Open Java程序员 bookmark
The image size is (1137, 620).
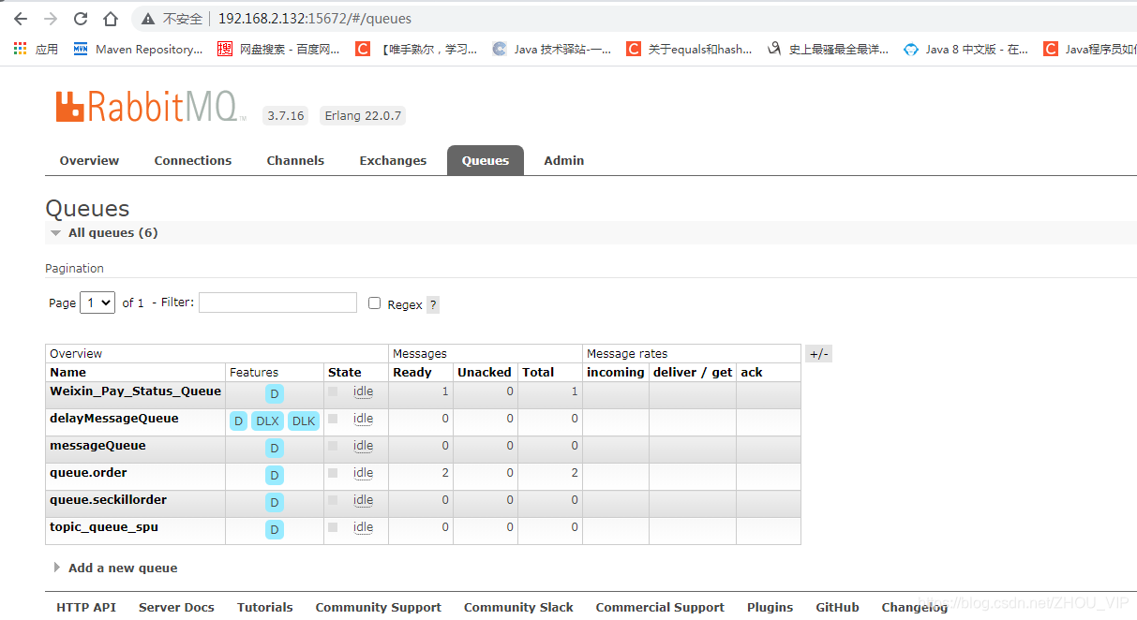coord(1090,49)
